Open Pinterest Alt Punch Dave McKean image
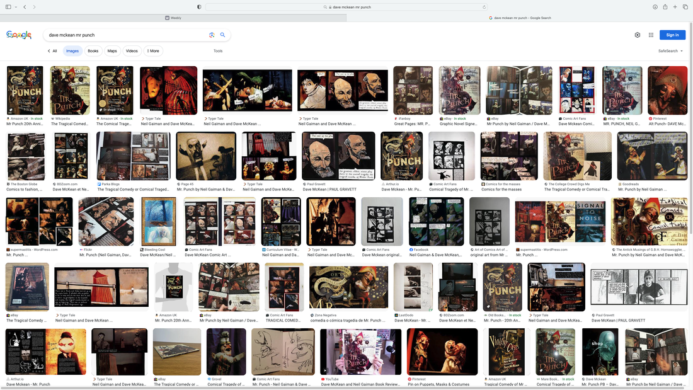 (667, 91)
